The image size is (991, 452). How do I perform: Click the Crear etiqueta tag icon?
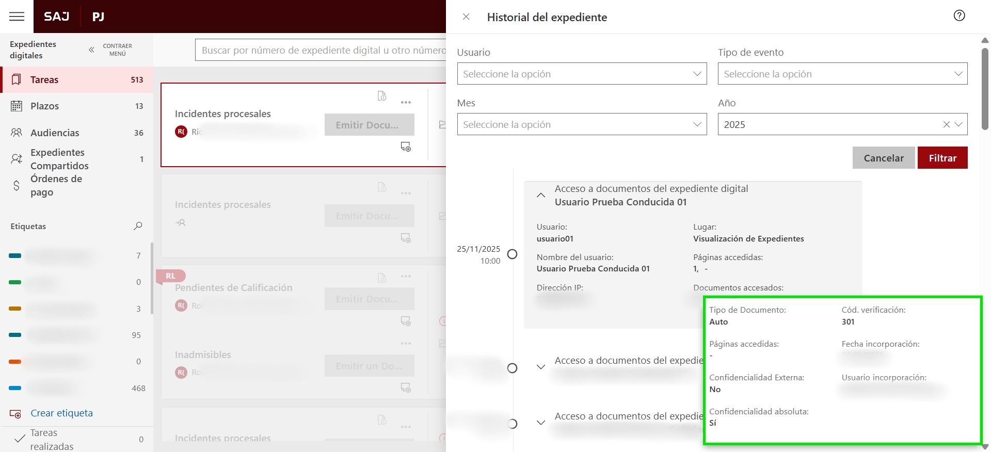(x=15, y=414)
